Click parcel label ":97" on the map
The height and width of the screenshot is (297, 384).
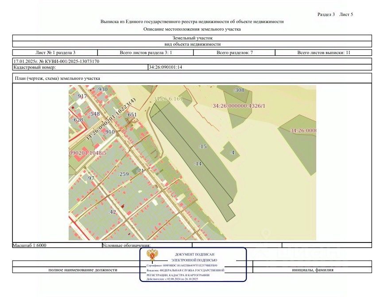(91, 178)
